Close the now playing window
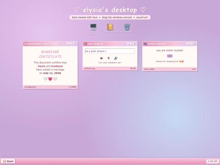 click(x=135, y=44)
